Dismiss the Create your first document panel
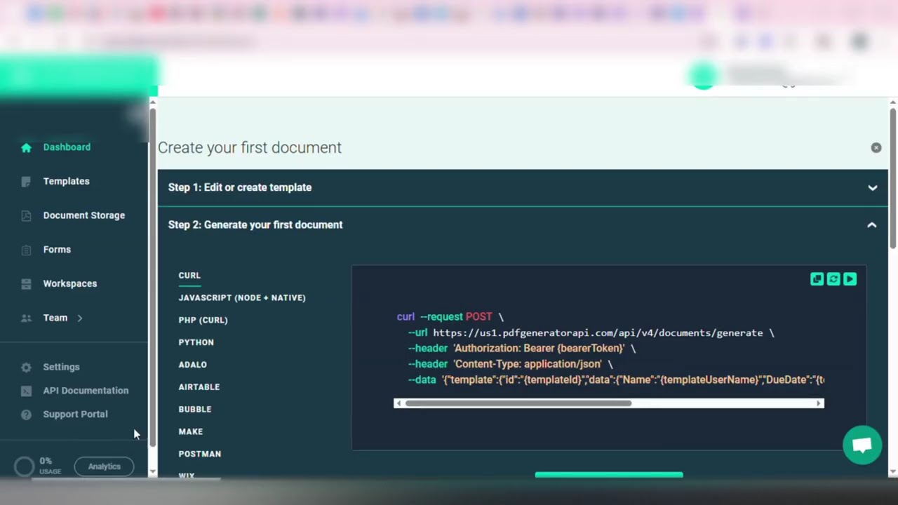 click(x=876, y=147)
